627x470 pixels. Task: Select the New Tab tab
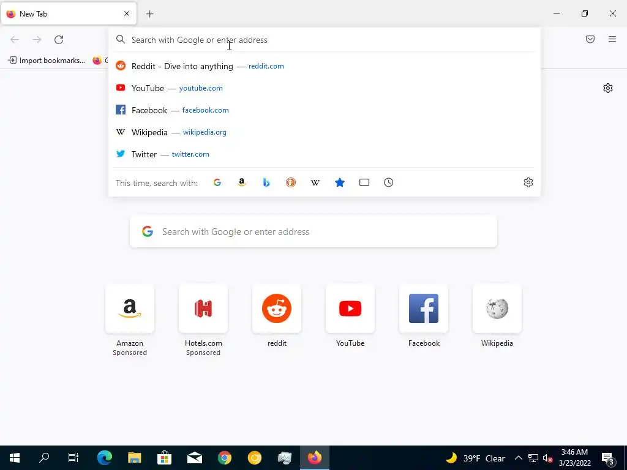69,13
